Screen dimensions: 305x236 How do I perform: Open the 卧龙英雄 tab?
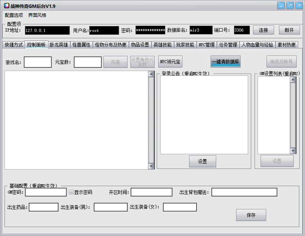pos(59,45)
